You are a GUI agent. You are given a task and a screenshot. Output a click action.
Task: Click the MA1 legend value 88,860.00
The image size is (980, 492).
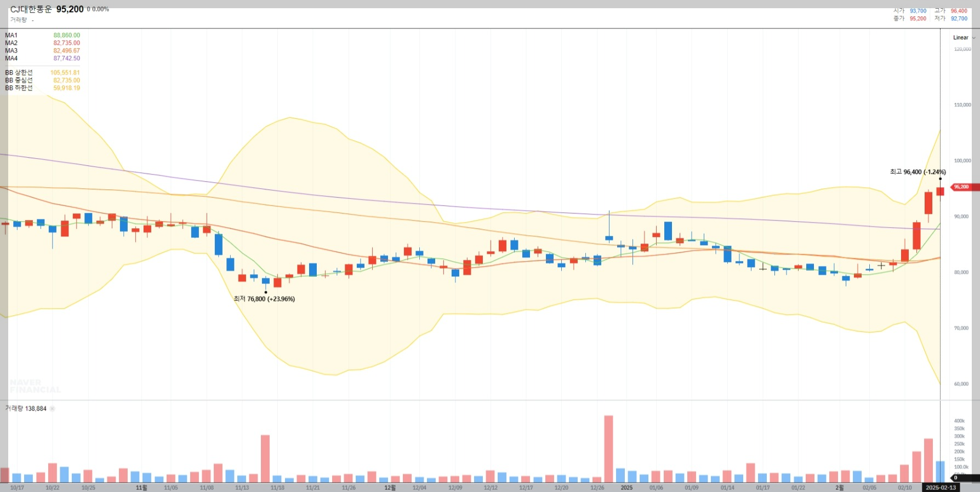pos(66,36)
